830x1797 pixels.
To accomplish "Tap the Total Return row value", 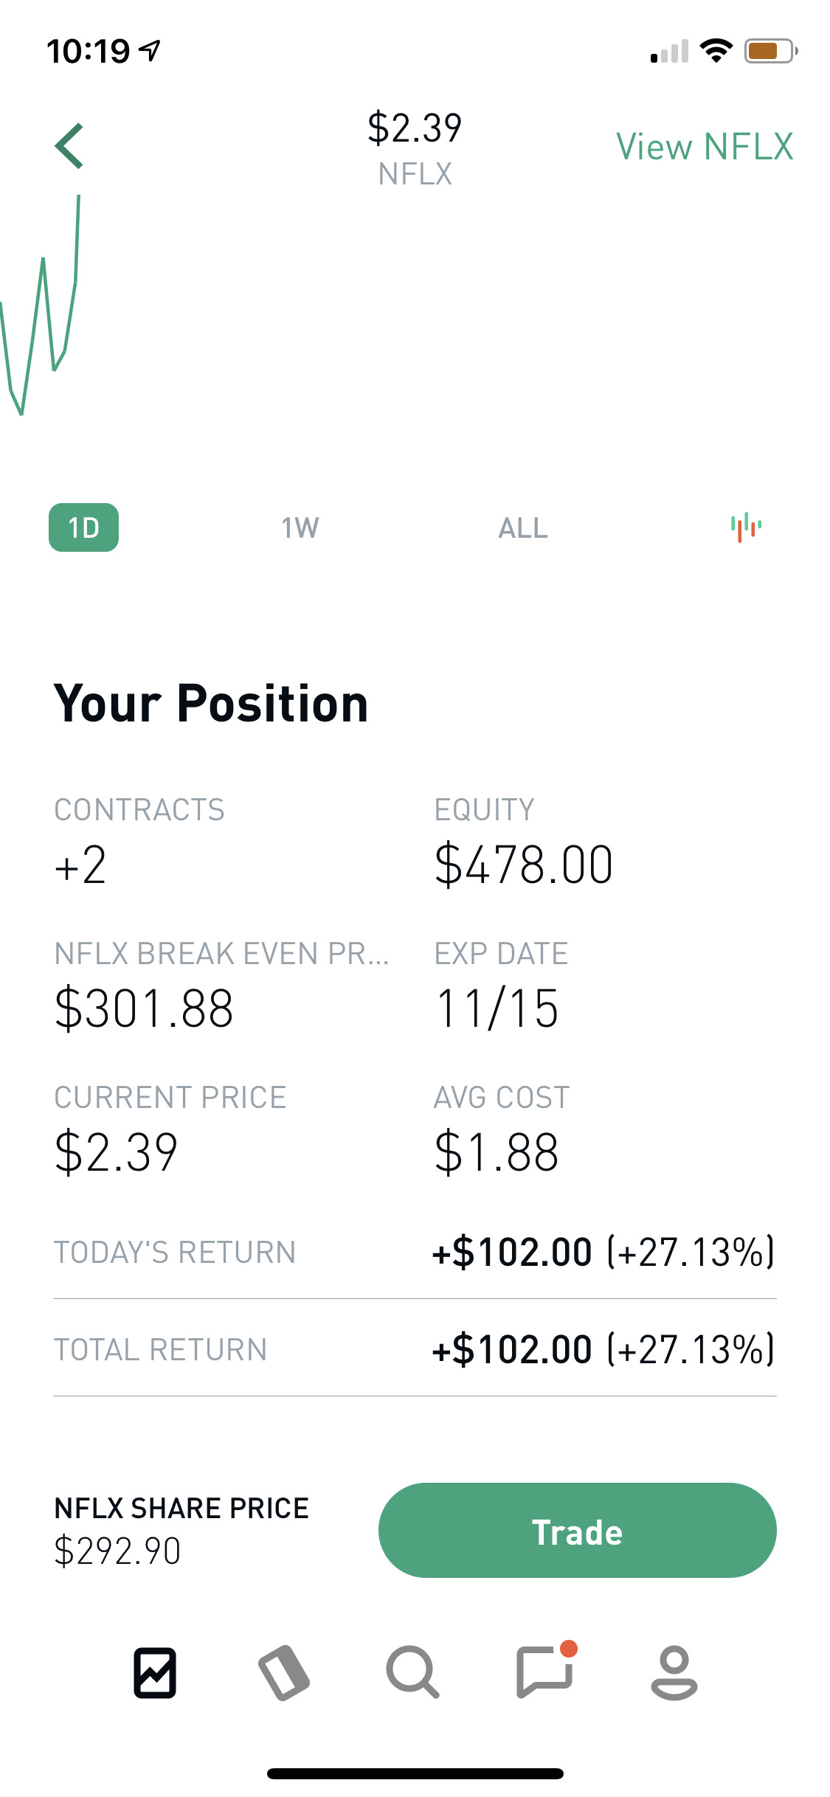I will pos(603,1350).
